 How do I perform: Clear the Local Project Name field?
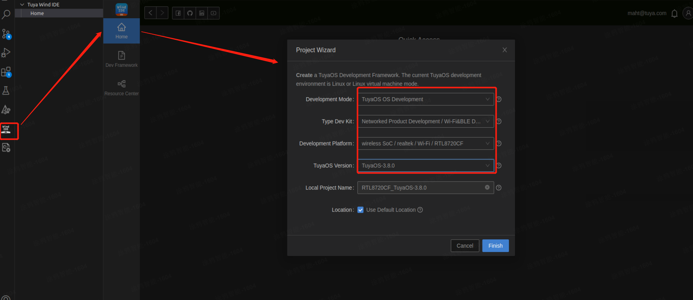point(487,187)
